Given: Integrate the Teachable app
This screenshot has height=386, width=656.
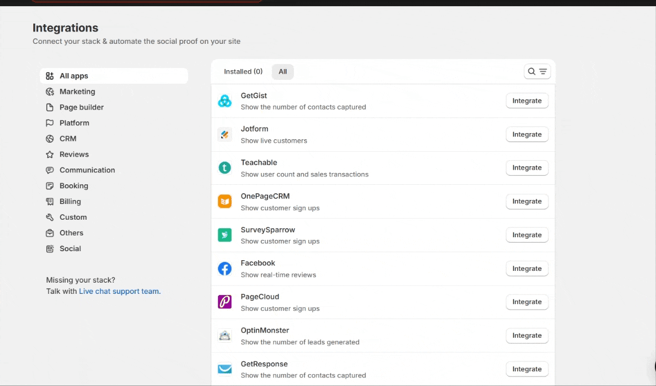Looking at the screenshot, I should pos(526,168).
